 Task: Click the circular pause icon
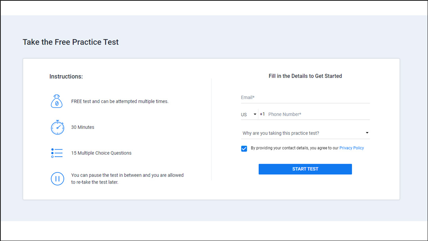(57, 178)
